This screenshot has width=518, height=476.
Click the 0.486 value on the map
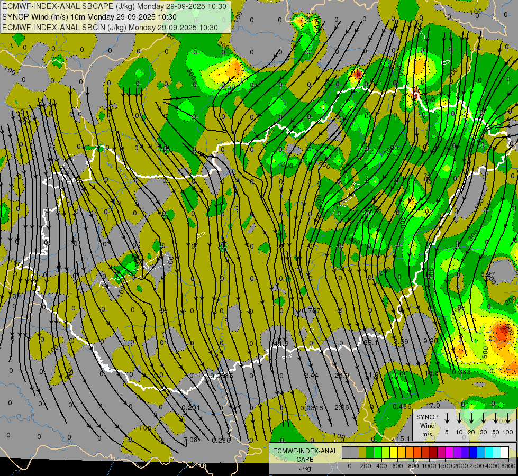[x=402, y=407]
